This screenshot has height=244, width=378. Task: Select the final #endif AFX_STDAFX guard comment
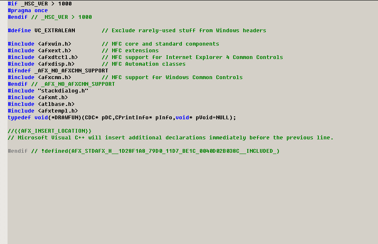(x=143, y=151)
